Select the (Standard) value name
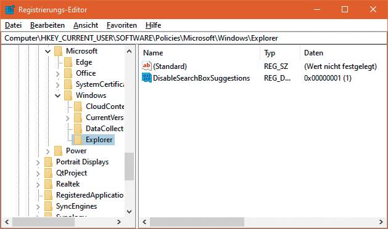The image size is (388, 229). pos(170,66)
